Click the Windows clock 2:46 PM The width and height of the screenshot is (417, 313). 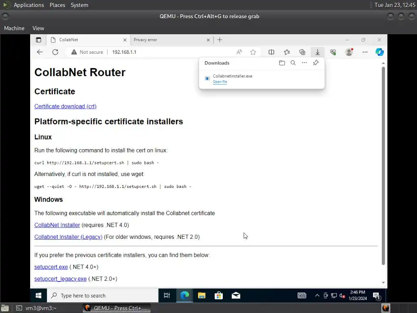358,295
